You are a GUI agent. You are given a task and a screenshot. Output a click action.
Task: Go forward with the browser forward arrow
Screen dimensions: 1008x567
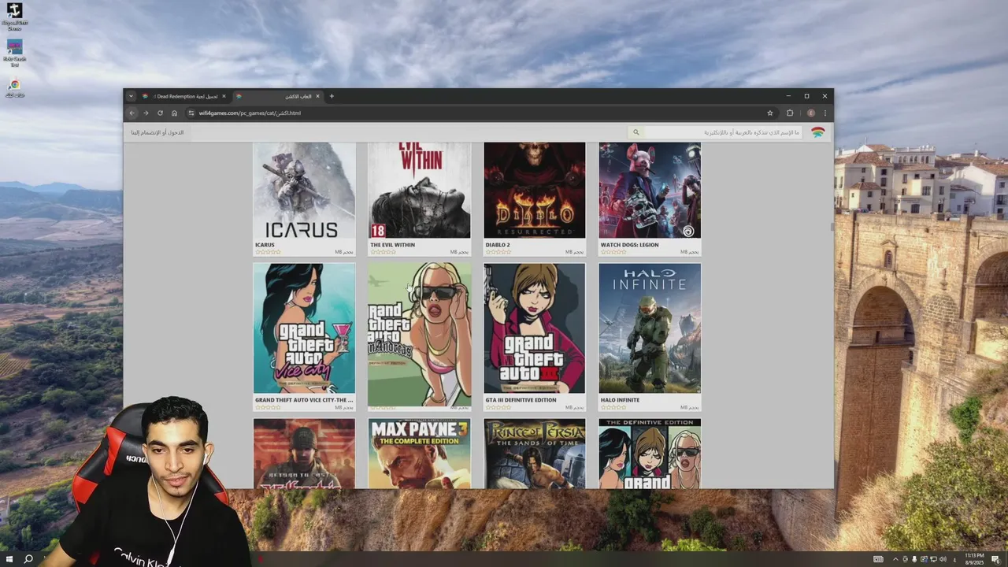[x=146, y=113]
